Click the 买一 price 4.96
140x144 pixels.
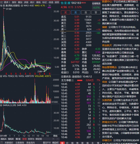coord(77,33)
